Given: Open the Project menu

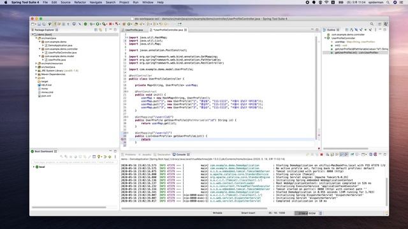Looking at the screenshot, I should tap(124, 3).
